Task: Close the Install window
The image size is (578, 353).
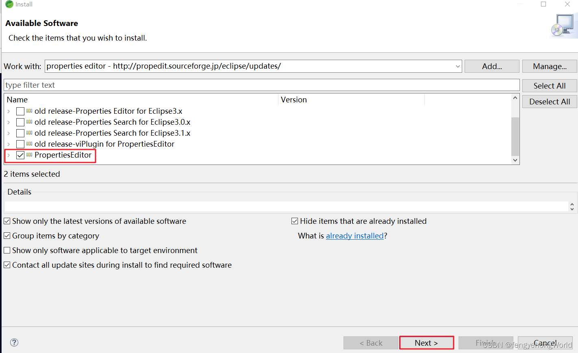Action: [567, 4]
